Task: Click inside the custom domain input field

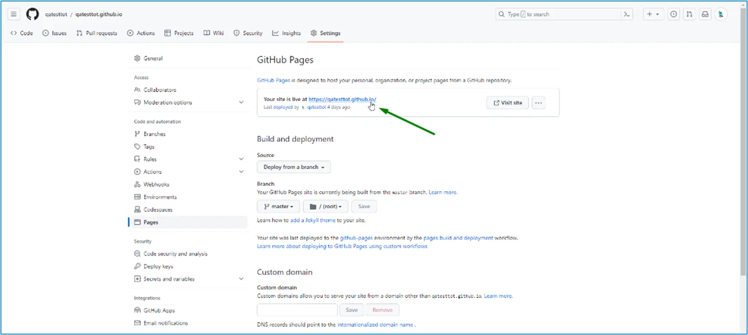Action: [296, 310]
